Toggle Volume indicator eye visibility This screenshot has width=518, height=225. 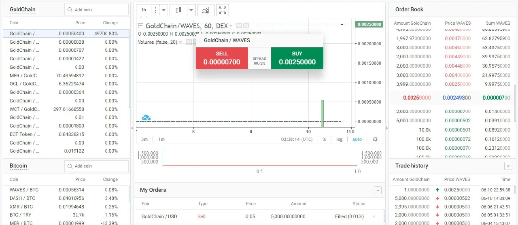[x=189, y=42]
